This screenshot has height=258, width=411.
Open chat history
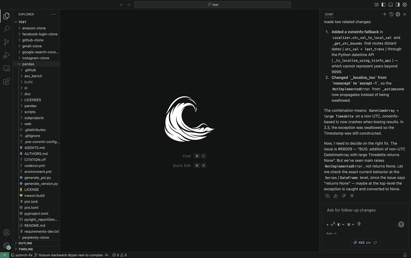point(391,14)
